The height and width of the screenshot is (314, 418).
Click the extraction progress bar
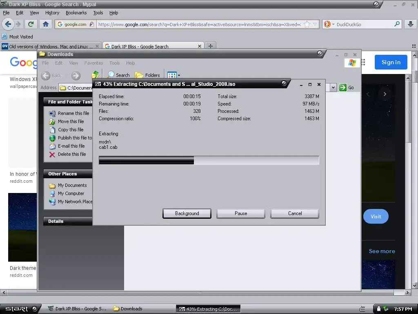pos(209,160)
